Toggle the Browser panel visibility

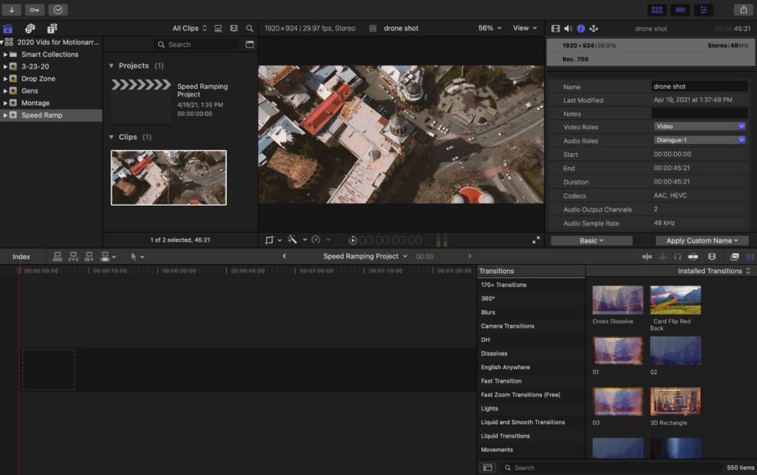tap(656, 10)
